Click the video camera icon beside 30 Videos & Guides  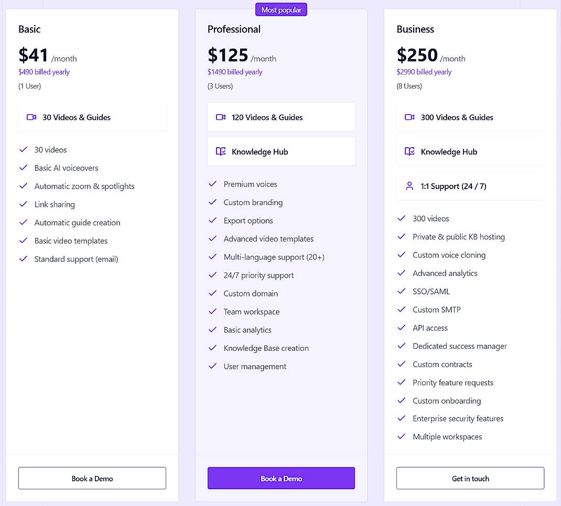(31, 117)
